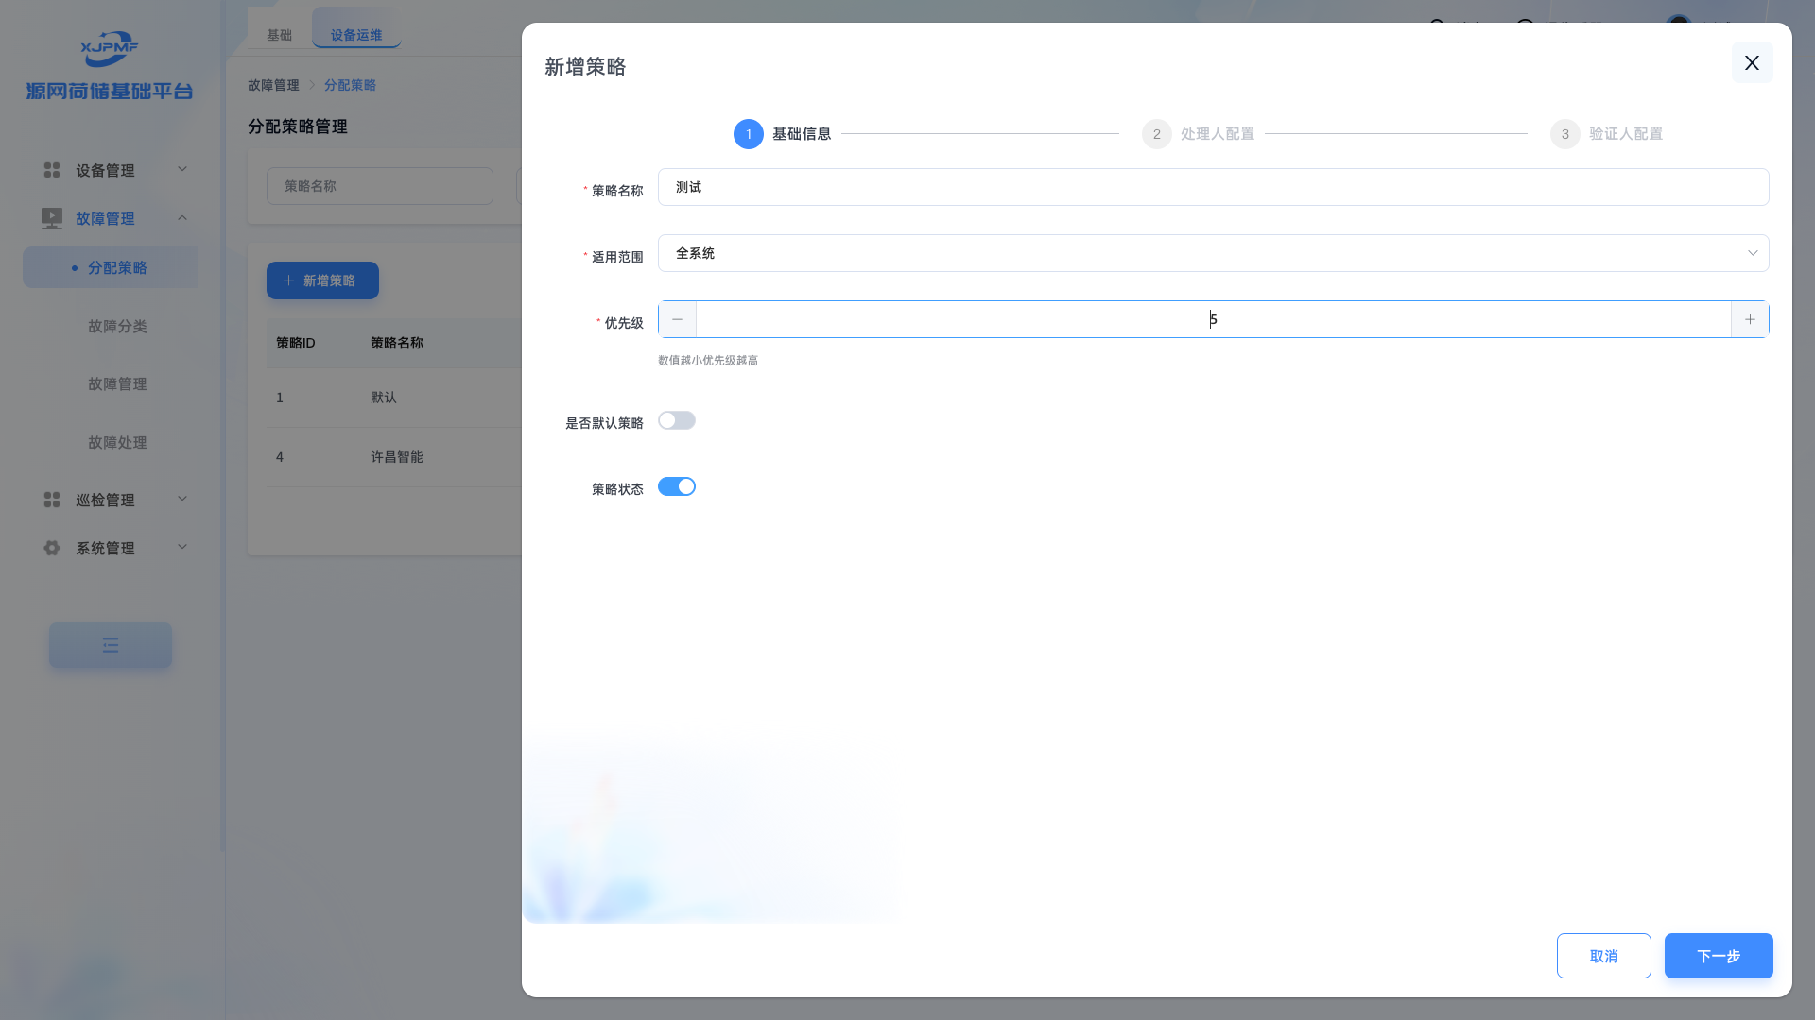Click the 下一步 button
This screenshot has width=1815, height=1020.
(x=1718, y=956)
